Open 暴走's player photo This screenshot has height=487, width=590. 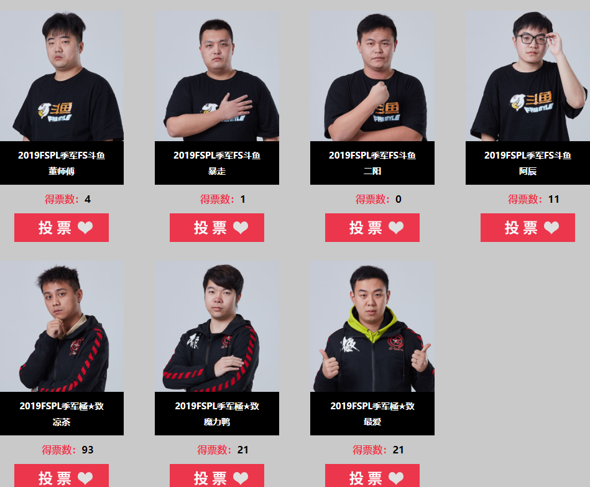[217, 76]
